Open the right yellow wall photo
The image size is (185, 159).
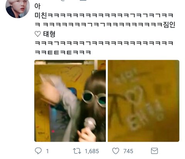(x=143, y=101)
